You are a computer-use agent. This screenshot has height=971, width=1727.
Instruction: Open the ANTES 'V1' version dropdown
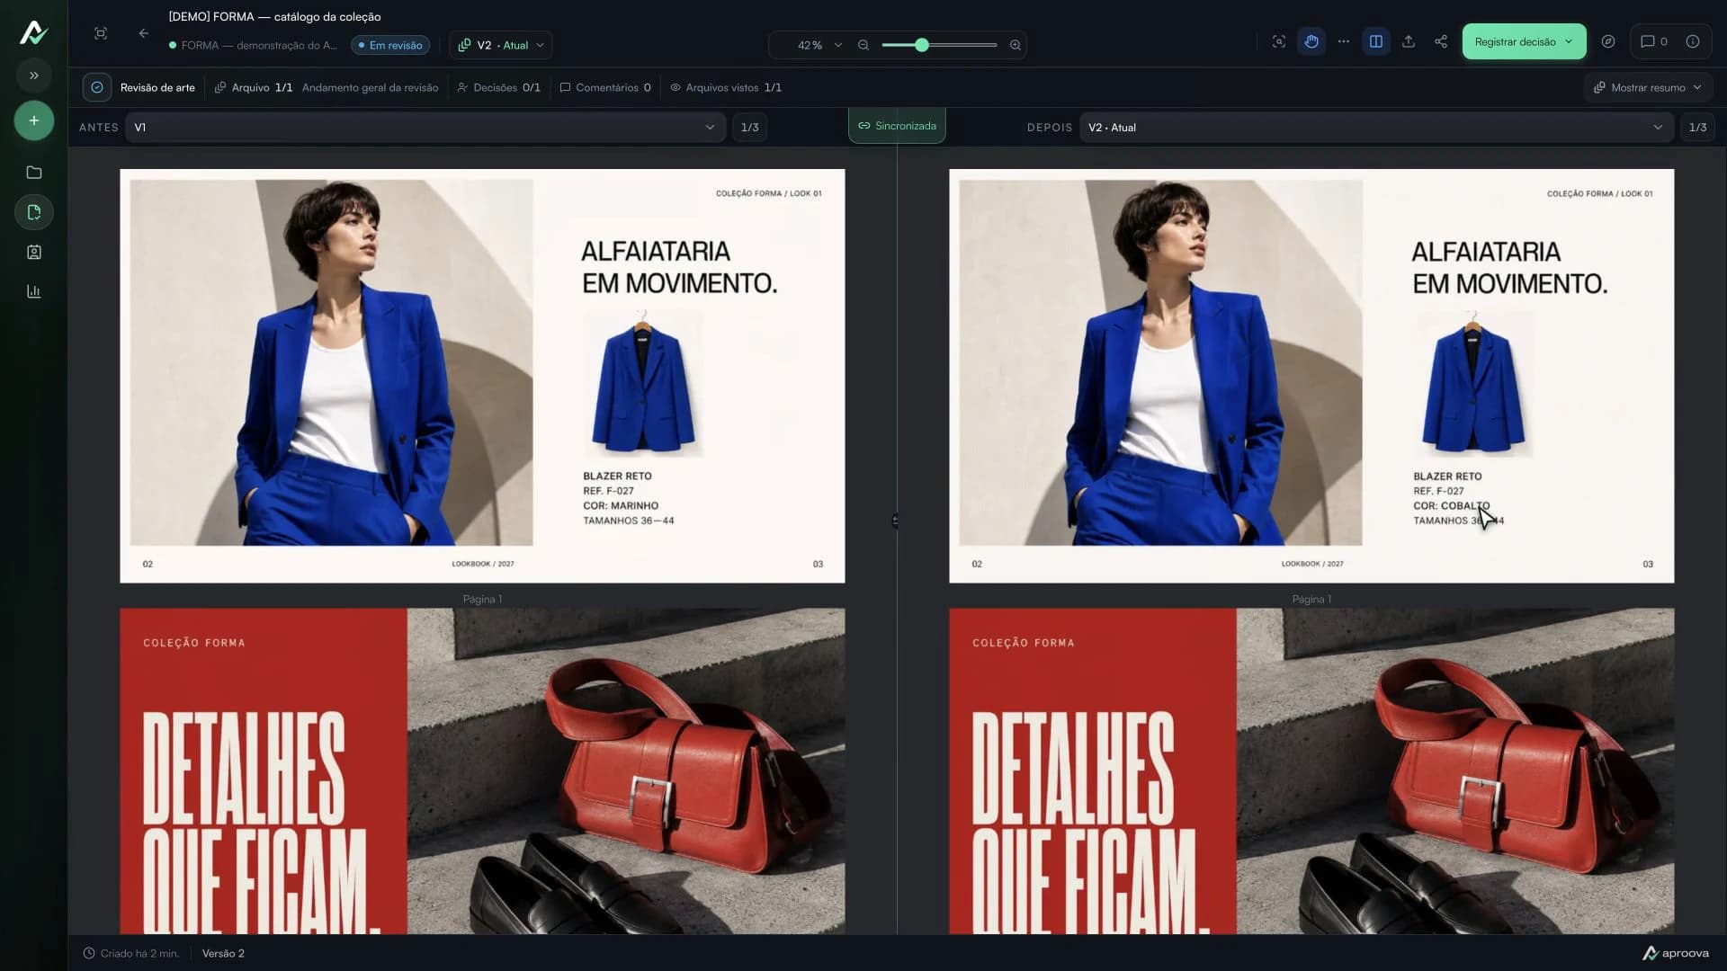pos(425,128)
